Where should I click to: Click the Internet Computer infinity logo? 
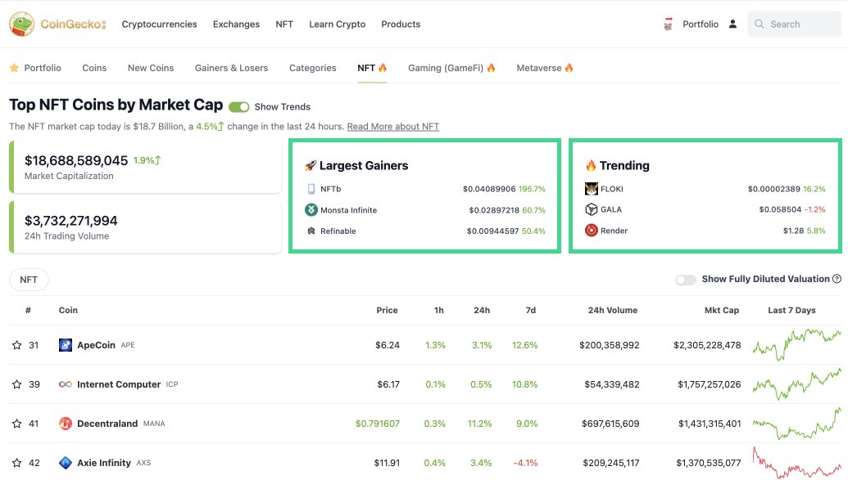(66, 384)
